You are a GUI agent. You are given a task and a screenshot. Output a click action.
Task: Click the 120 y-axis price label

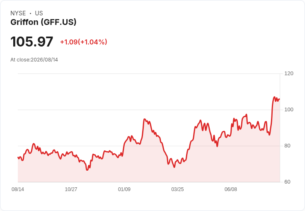coord(289,74)
